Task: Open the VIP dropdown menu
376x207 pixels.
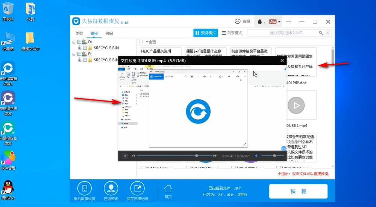Action: 275,21
